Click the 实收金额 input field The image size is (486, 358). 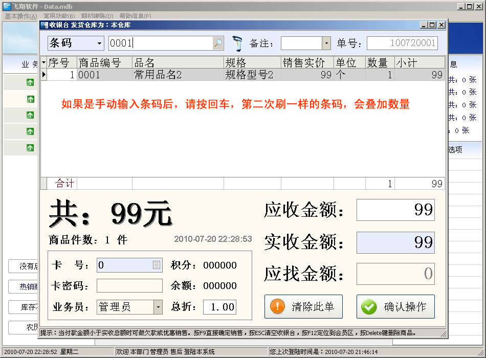tap(395, 242)
